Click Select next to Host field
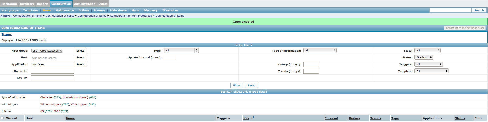Image resolution: width=488 pixels, height=122 pixels. [80, 57]
